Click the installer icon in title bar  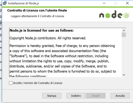(5, 3)
